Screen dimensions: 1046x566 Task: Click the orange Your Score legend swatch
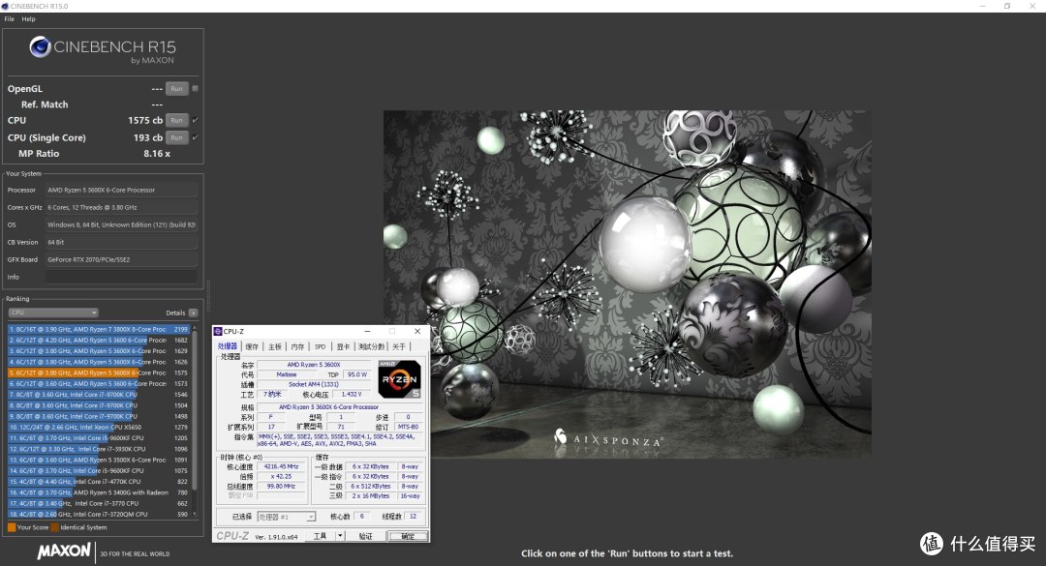pyautogui.click(x=12, y=527)
